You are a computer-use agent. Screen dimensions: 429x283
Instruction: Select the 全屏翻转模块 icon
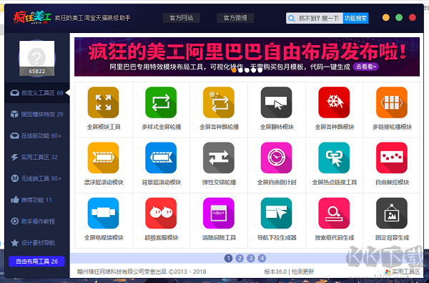276,102
